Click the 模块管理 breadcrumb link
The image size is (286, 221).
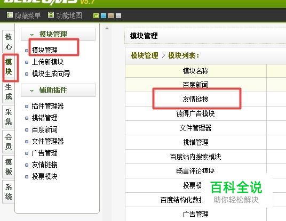[145, 55]
